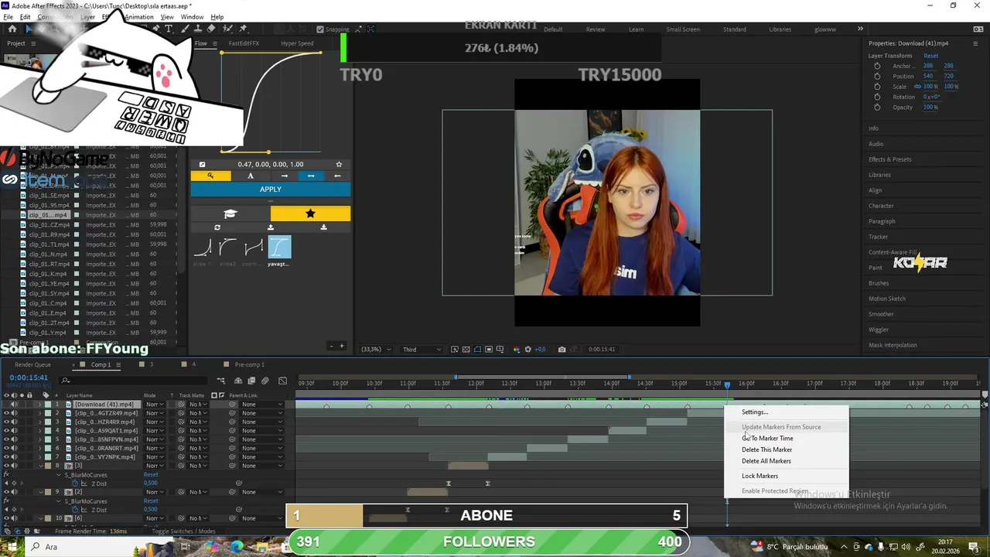Open the timeline graph editor icon
Image resolution: width=990 pixels, height=557 pixels.
pyautogui.click(x=282, y=381)
